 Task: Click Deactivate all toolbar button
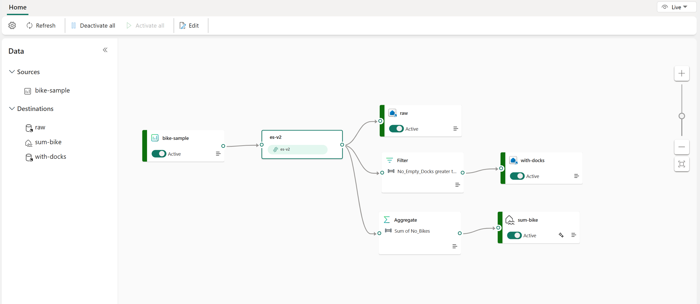click(92, 25)
